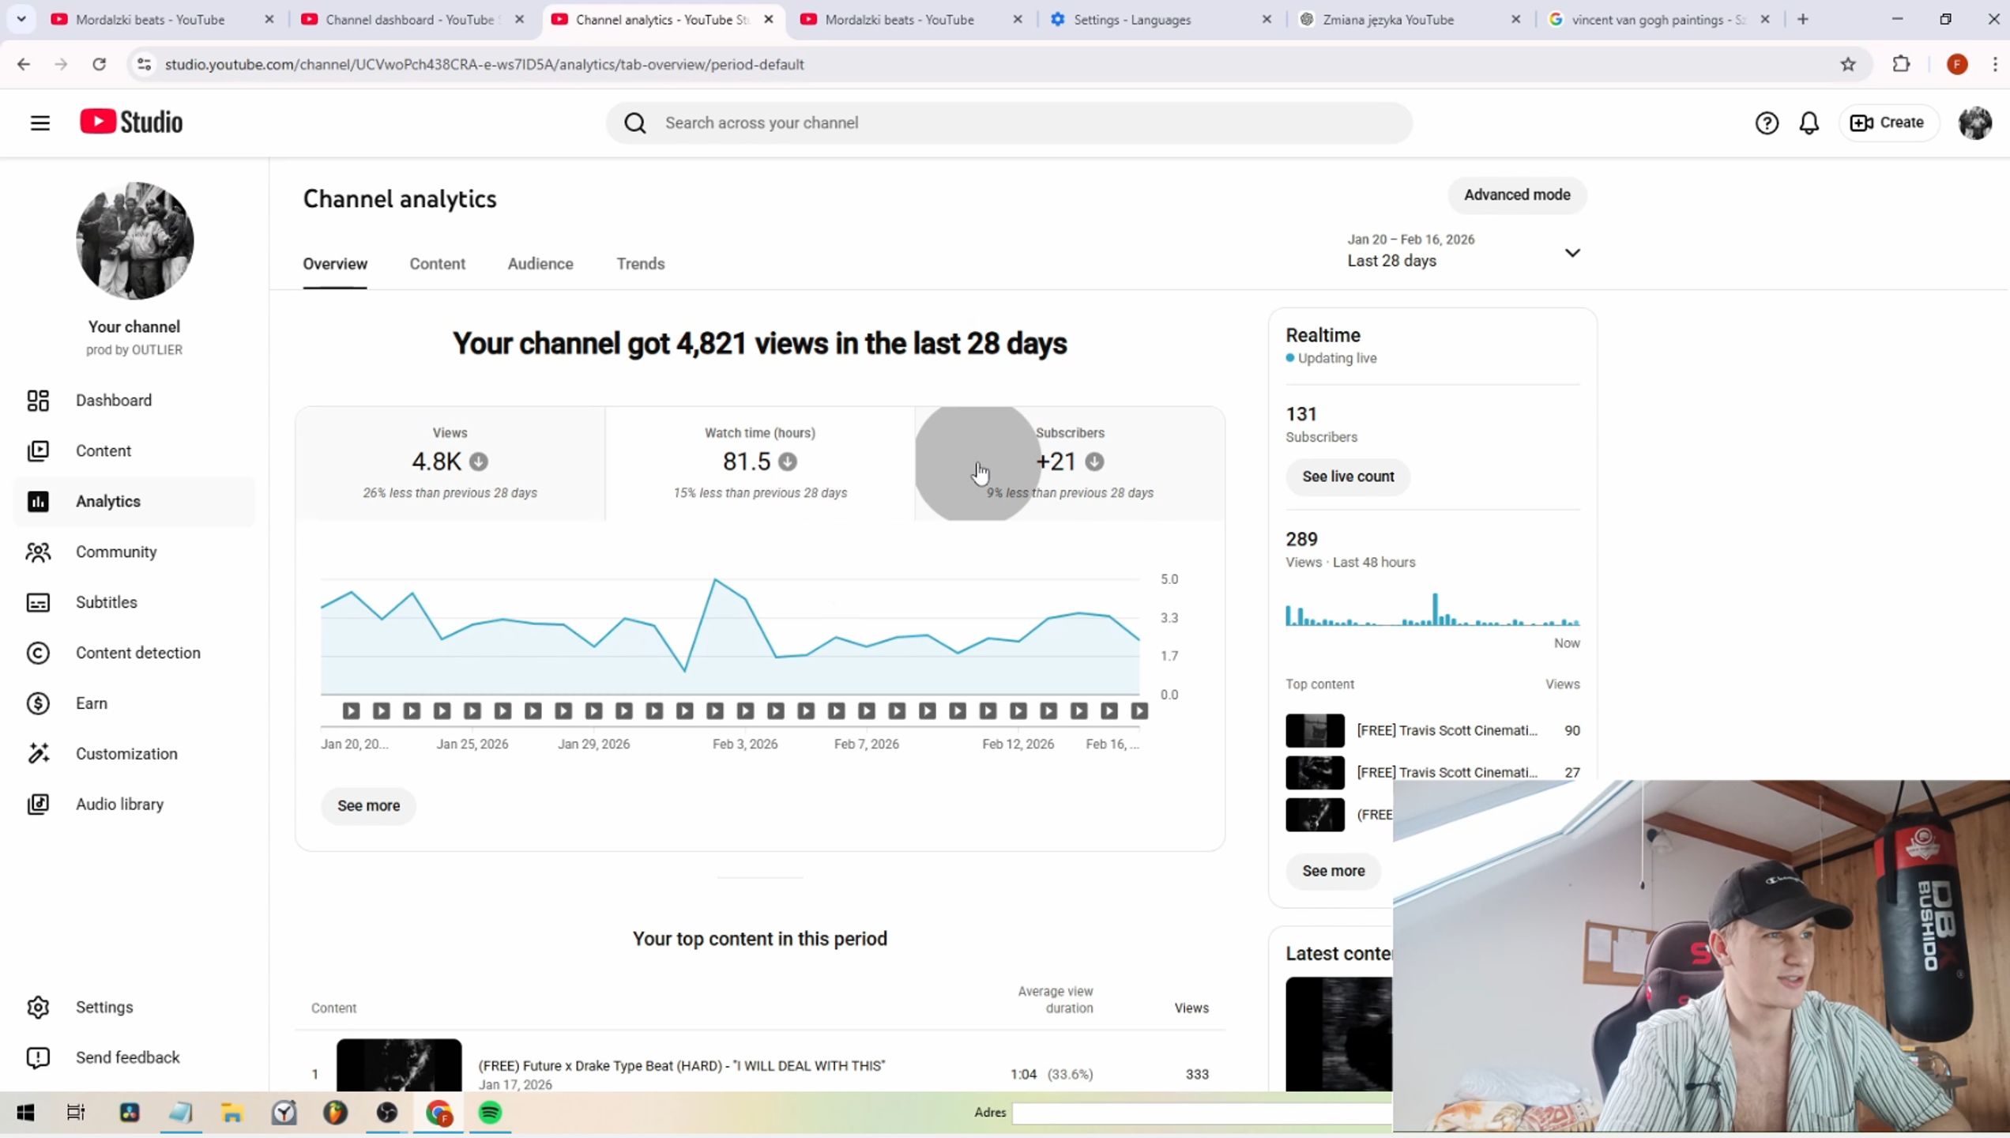Image resolution: width=2010 pixels, height=1138 pixels.
Task: Click the first video marker under the chart
Action: pyautogui.click(x=351, y=711)
